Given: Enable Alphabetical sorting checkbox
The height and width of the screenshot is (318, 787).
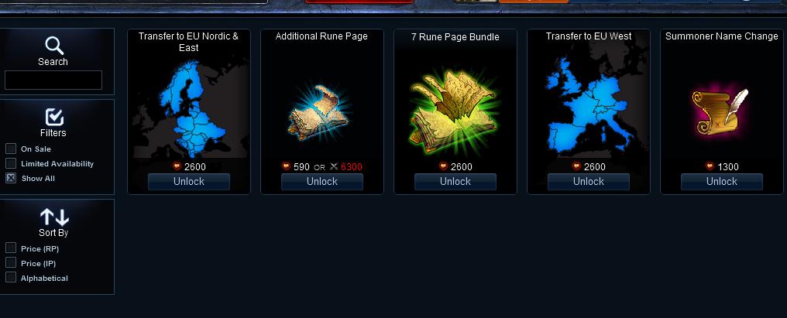Looking at the screenshot, I should pos(11,277).
